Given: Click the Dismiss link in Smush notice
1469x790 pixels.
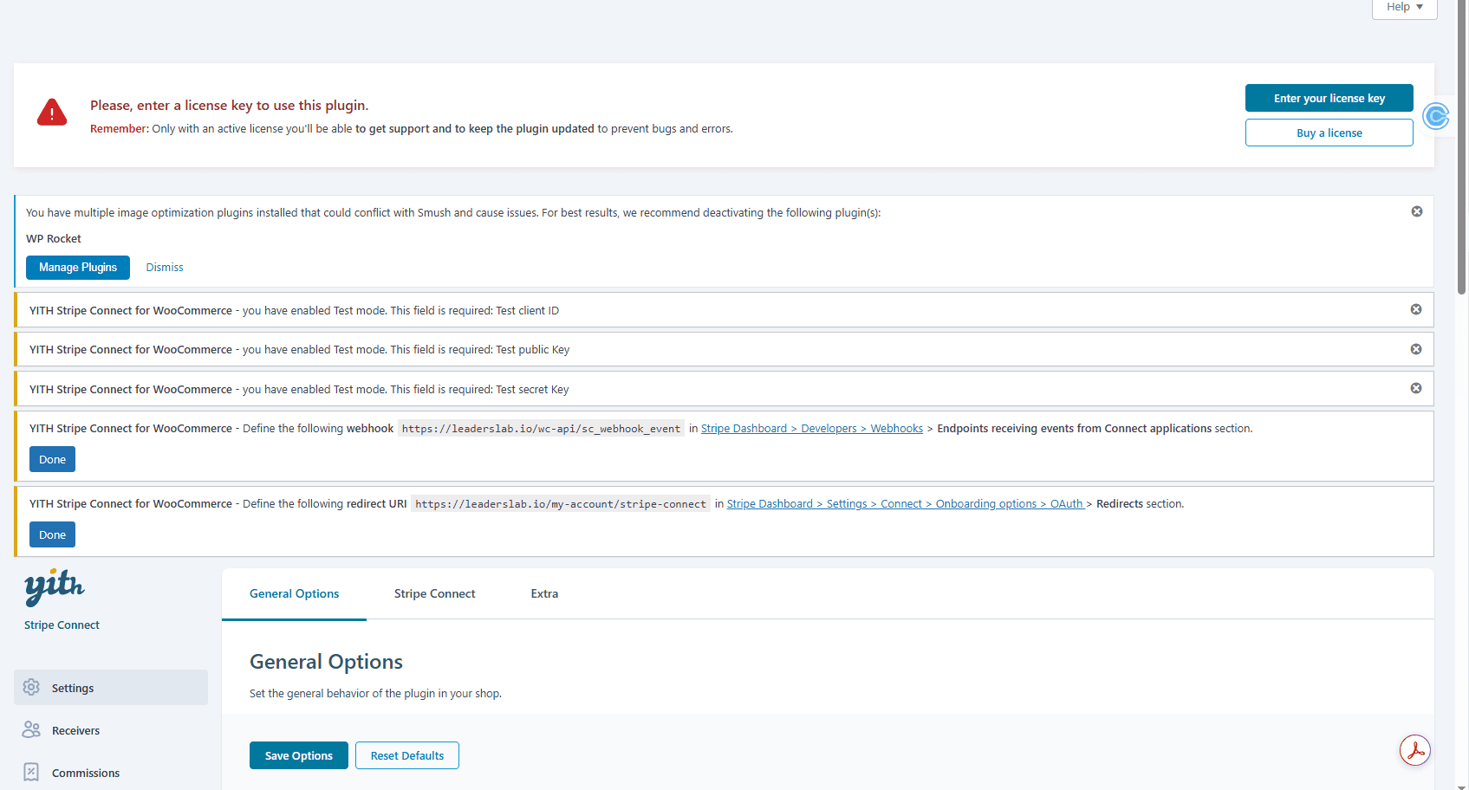Looking at the screenshot, I should [165, 268].
